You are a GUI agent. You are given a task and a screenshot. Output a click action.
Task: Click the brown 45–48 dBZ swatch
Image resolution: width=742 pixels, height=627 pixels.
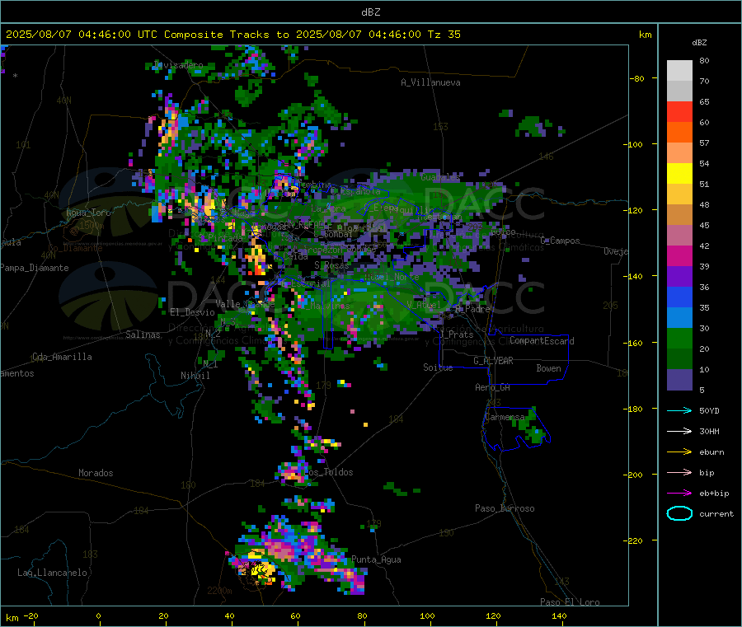[679, 215]
